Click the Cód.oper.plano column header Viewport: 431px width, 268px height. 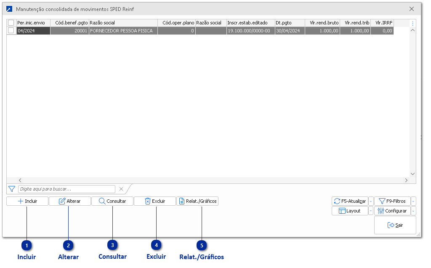pos(176,23)
